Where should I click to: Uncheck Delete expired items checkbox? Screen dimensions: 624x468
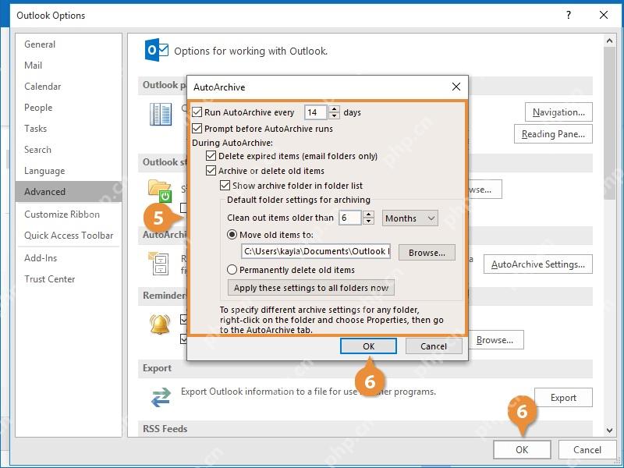211,155
